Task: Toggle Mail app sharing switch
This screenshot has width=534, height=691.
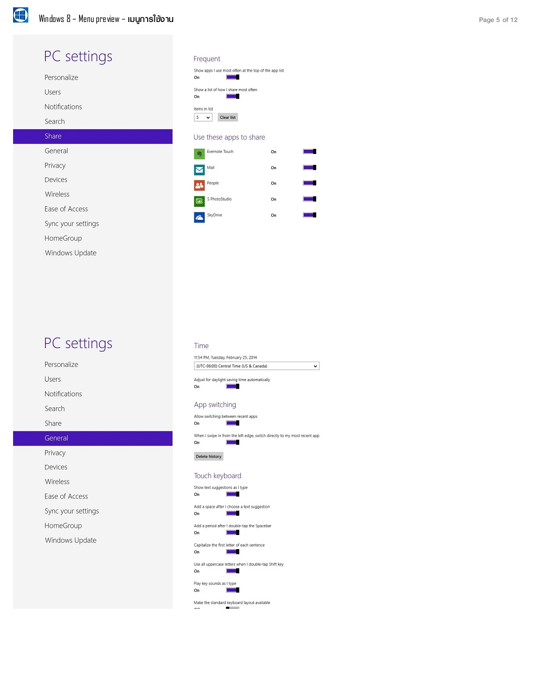Action: (x=309, y=168)
